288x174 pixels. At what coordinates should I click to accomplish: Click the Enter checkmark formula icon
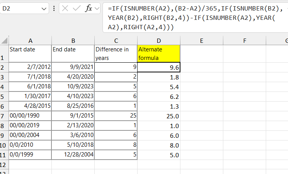(x=77, y=8)
